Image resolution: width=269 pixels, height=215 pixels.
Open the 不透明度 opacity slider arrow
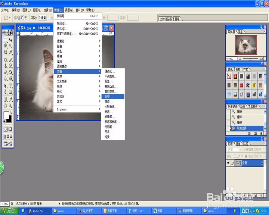click(264, 150)
